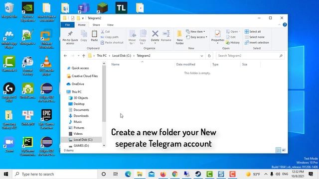Open Task View on taskbar
Screen dimensions: 319x179
[116, 174]
